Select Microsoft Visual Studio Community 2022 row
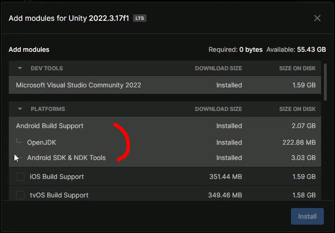Viewport: 335px width, 233px height. (165, 85)
